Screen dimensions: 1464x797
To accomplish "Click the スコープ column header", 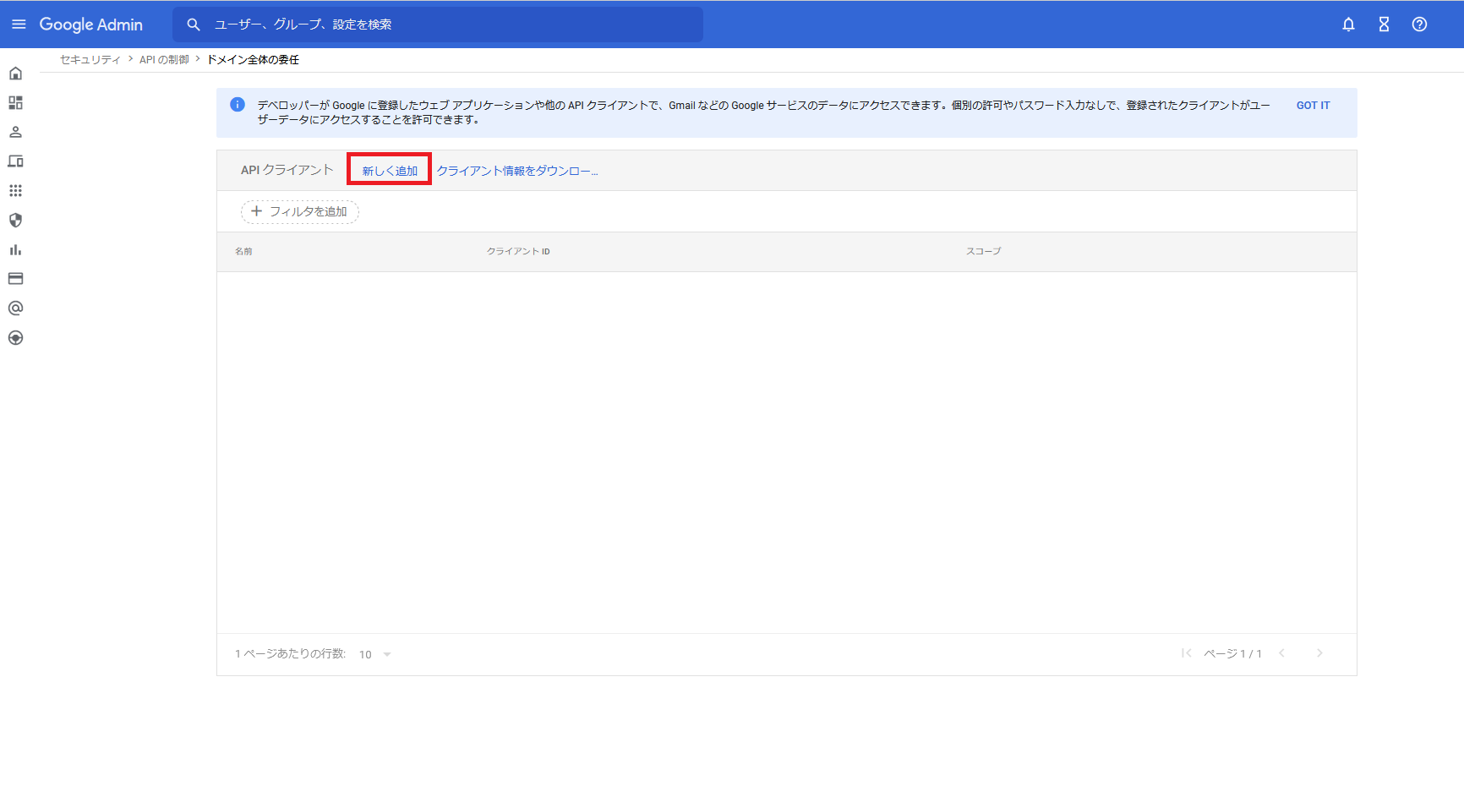I will pos(984,252).
